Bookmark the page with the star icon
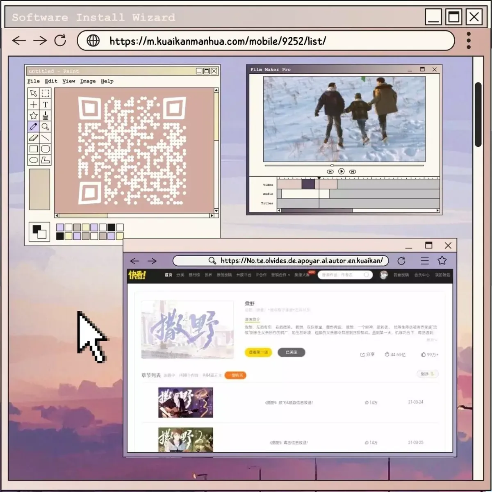 pos(442,260)
